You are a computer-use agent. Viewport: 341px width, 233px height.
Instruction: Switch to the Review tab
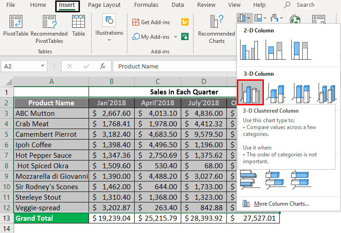pos(206,5)
